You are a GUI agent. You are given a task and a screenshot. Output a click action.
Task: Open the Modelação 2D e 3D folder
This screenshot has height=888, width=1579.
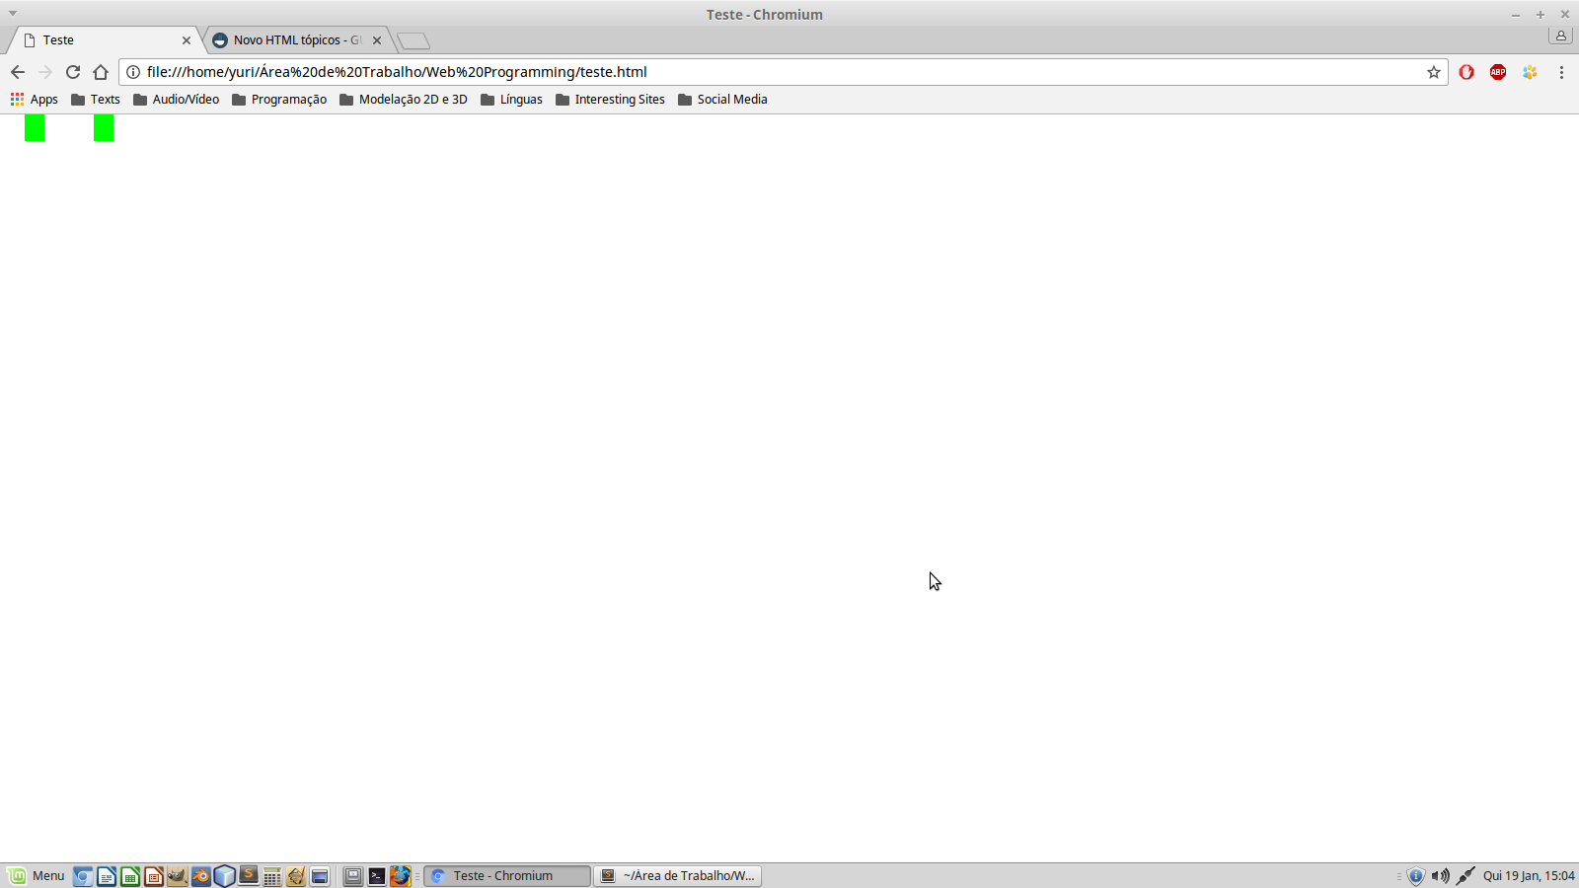point(404,100)
